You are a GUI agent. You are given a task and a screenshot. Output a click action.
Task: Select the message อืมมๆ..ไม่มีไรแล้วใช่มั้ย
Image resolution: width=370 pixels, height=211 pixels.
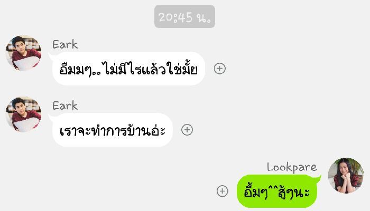(x=128, y=69)
